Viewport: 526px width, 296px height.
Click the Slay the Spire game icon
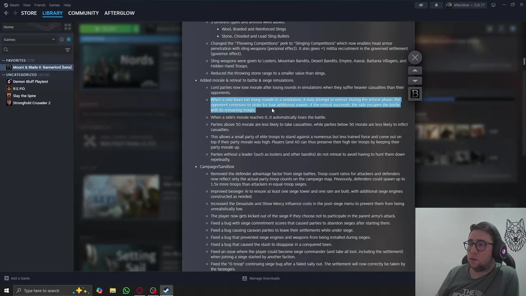pos(9,96)
